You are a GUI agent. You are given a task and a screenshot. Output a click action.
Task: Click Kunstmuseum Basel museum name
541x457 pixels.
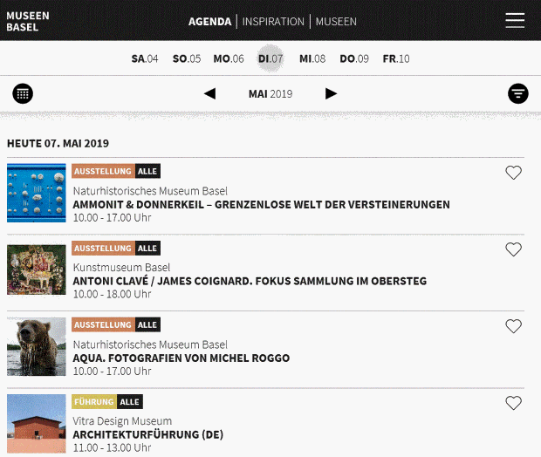(x=122, y=267)
